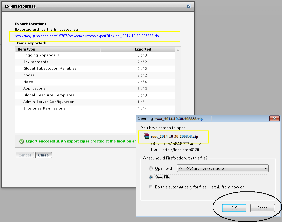This screenshot has width=282, height=222.
Task: Click the 'http://localhost:8120' source text
Action: (x=181, y=150)
